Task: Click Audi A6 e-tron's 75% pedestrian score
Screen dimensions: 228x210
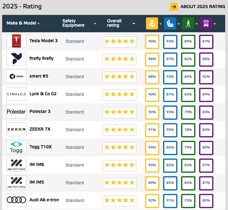Action: point(188,201)
